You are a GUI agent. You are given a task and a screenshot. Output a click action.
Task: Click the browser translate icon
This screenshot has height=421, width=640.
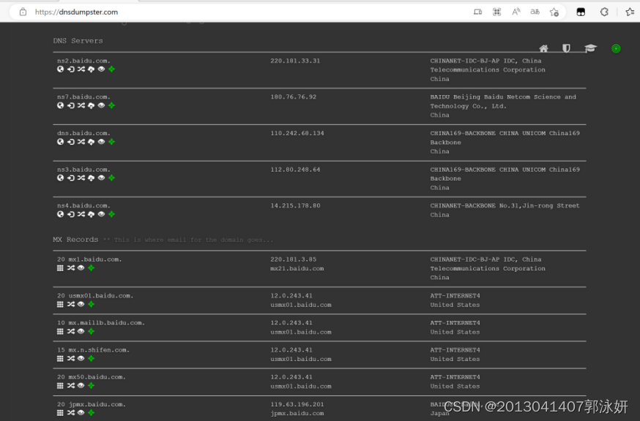click(535, 12)
